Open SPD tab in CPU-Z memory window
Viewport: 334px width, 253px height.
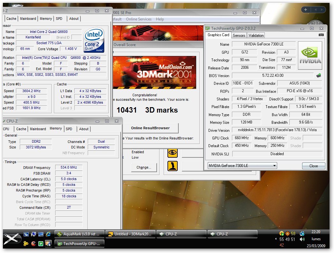[69, 129]
